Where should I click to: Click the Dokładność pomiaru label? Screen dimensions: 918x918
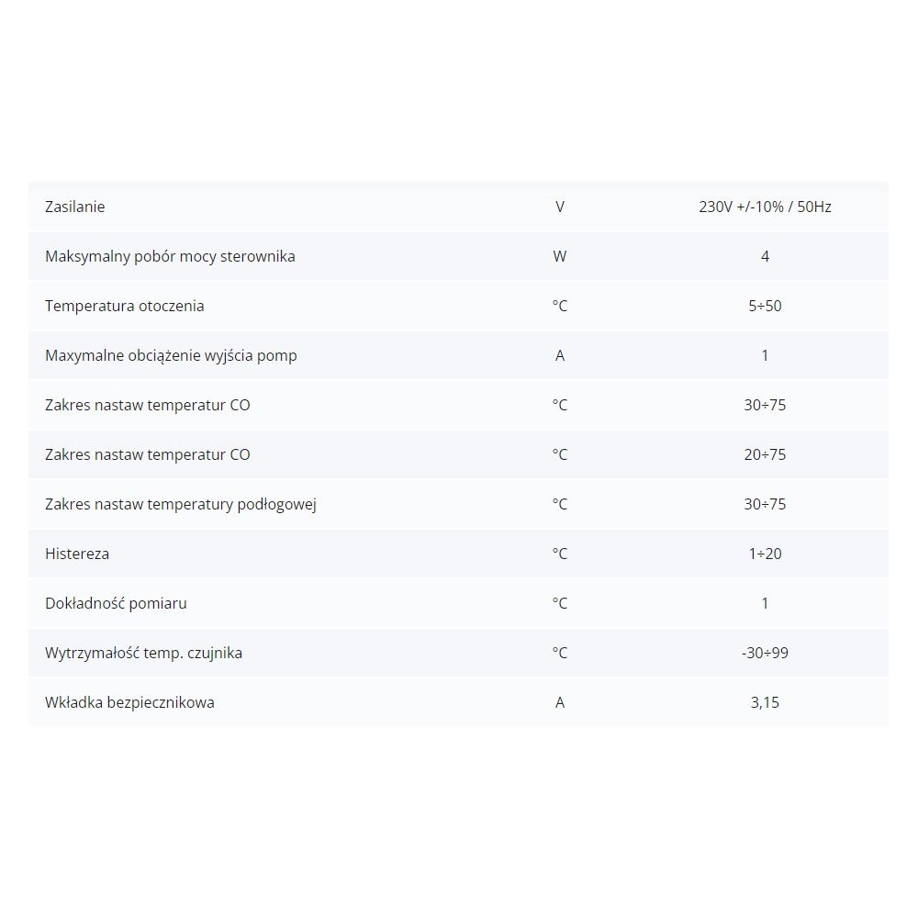(116, 603)
